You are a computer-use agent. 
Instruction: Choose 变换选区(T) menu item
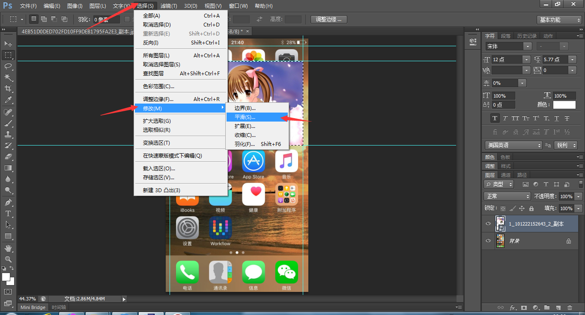[180, 143]
